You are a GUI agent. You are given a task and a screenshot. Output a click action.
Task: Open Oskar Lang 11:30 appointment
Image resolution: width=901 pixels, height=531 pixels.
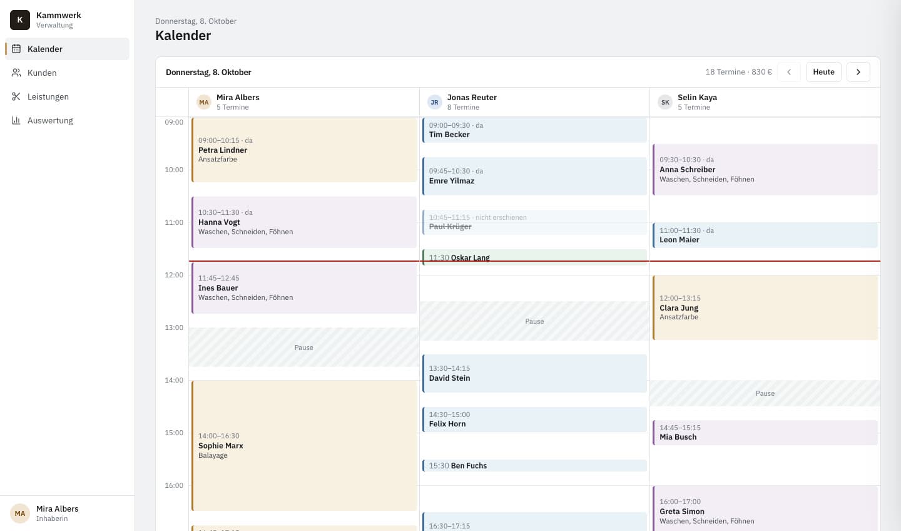[x=534, y=257]
